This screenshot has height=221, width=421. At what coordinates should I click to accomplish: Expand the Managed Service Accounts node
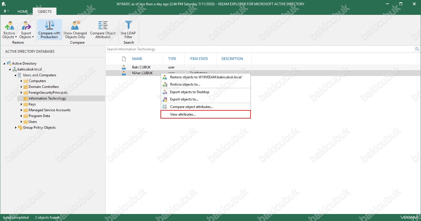tap(21, 110)
